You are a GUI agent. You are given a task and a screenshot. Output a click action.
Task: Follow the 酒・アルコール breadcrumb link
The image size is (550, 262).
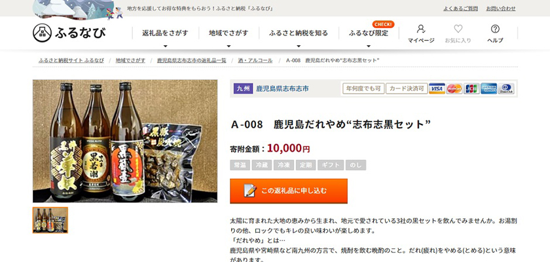click(255, 60)
